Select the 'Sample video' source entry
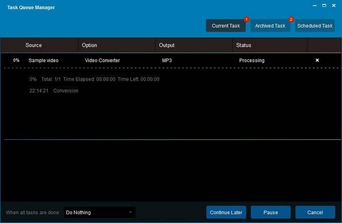Screen dimensions: 342x223 [x=43, y=60]
